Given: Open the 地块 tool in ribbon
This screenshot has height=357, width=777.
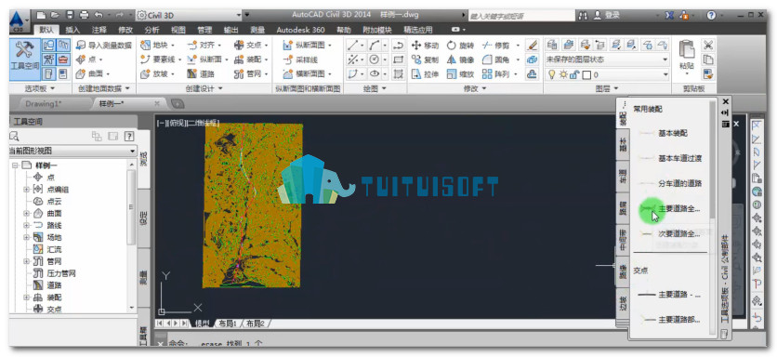Looking at the screenshot, I should point(158,46).
